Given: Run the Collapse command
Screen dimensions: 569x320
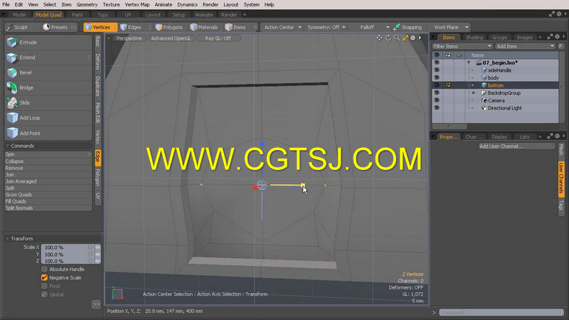Looking at the screenshot, I should pos(48,161).
